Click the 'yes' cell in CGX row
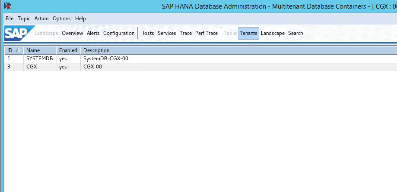The image size is (397, 192). [68, 67]
